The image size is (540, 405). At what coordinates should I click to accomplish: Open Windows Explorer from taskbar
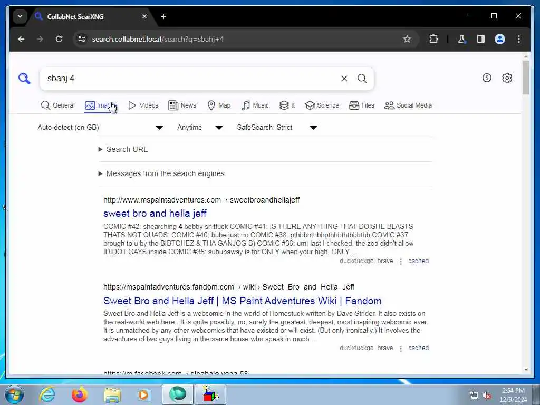click(x=112, y=394)
